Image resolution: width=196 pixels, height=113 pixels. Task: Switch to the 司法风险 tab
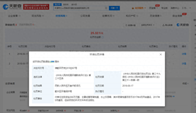(38, 16)
